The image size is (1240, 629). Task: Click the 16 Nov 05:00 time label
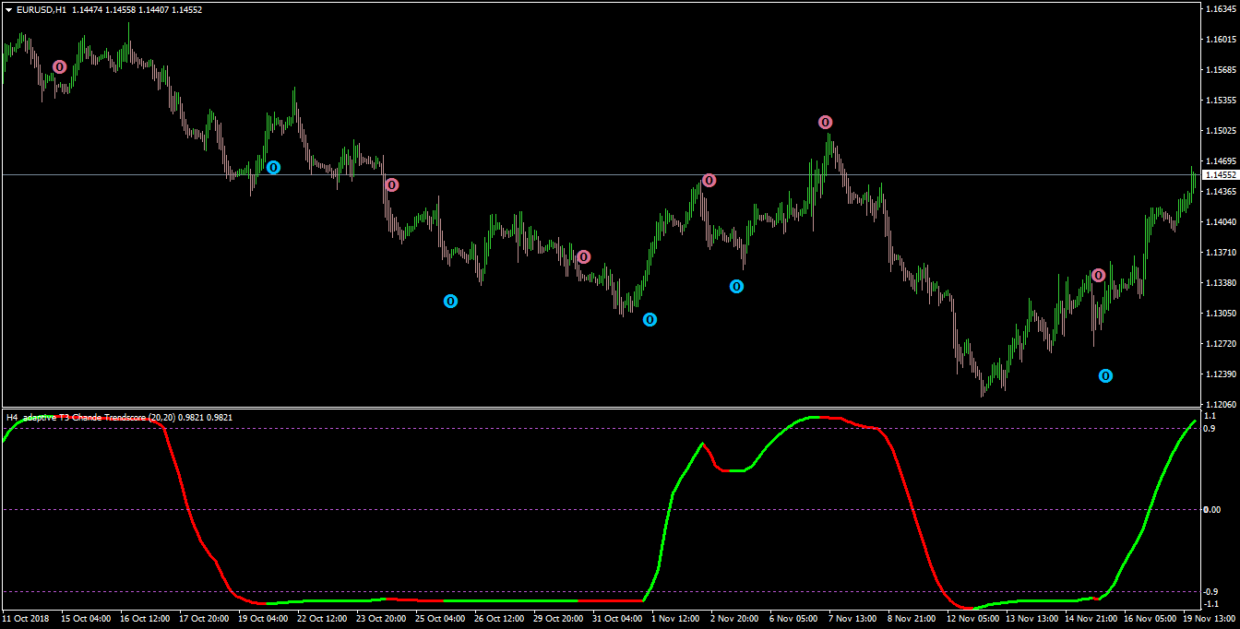pyautogui.click(x=1149, y=619)
